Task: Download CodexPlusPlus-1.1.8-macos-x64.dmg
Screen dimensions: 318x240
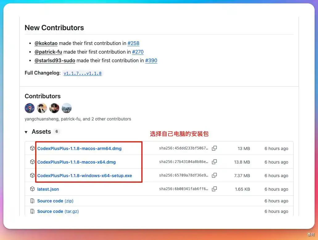Action: [x=76, y=162]
